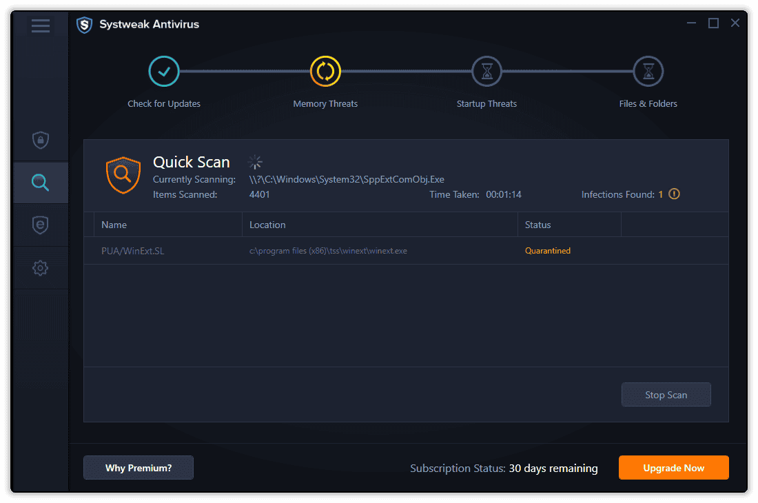The width and height of the screenshot is (758, 503).
Task: Close the Systweak Antivirus window
Action: coord(735,23)
